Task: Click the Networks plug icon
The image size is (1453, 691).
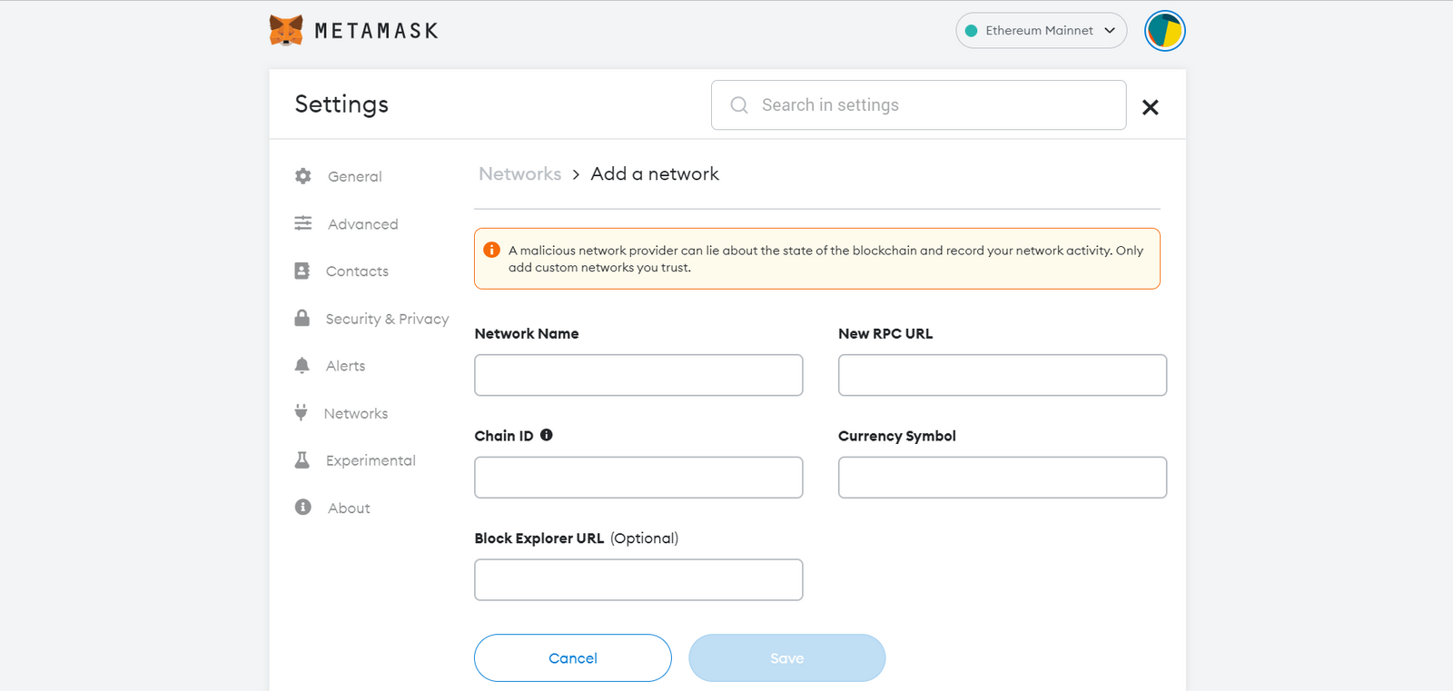Action: coord(301,412)
